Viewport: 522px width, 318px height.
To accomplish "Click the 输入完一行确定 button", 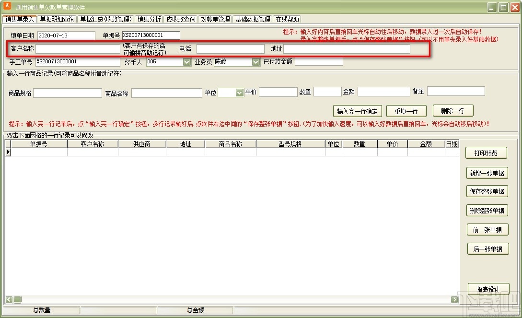I will (x=357, y=110).
